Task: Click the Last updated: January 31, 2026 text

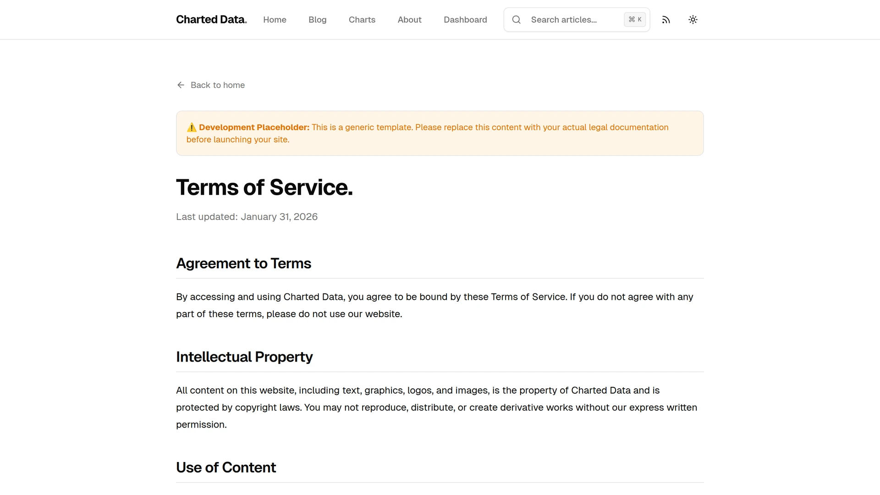Action: pos(247,217)
